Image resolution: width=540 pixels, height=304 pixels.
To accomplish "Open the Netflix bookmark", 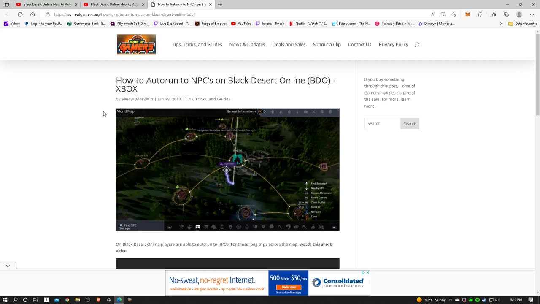I will pyautogui.click(x=308, y=24).
